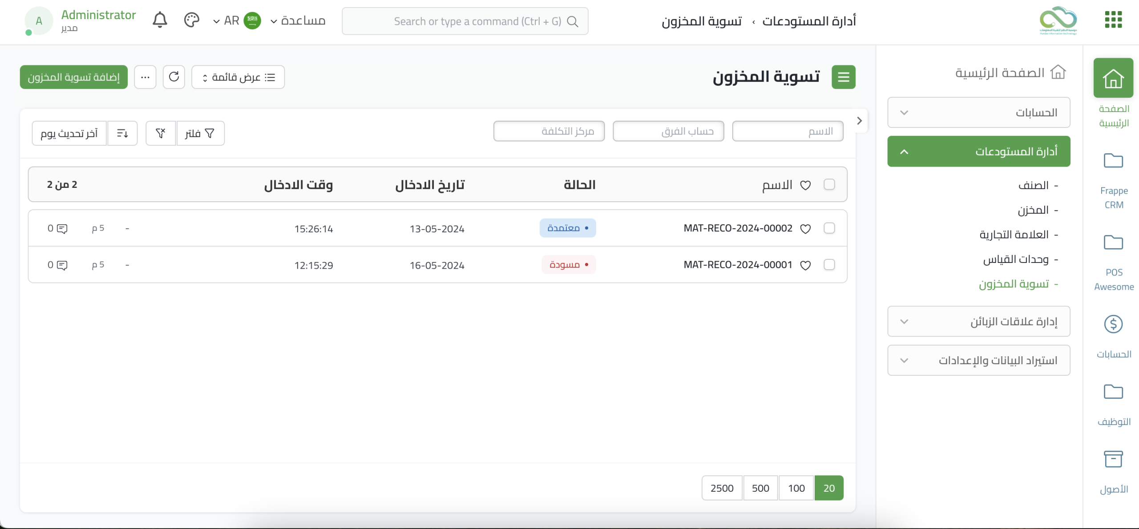
Task: Click the إضافة تسوية المخزون button
Action: (73, 76)
